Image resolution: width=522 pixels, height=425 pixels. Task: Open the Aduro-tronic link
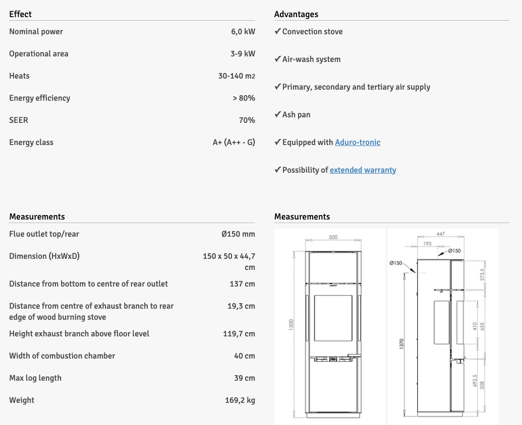pyautogui.click(x=358, y=143)
